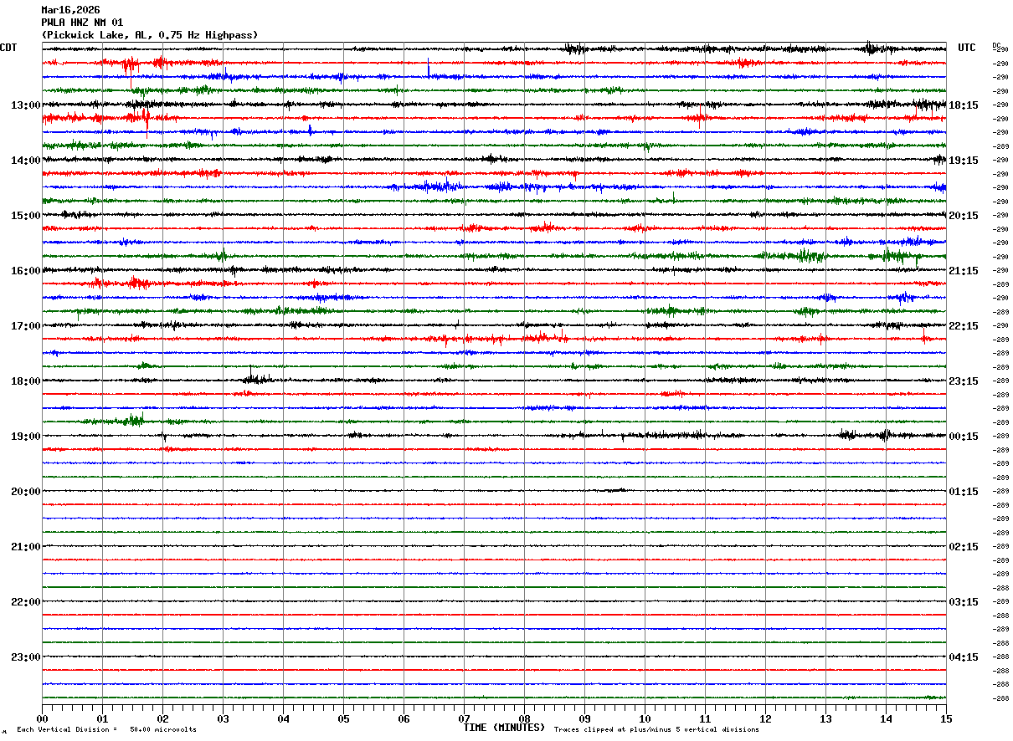Click minute tick label 00 on time axis
Image resolution: width=1013 pixels, height=741 pixels.
(42, 718)
